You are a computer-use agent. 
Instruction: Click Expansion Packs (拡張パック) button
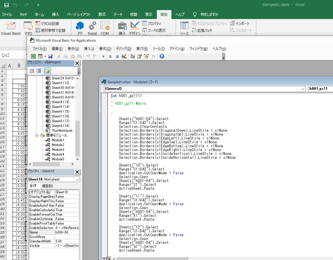[x=202, y=31]
